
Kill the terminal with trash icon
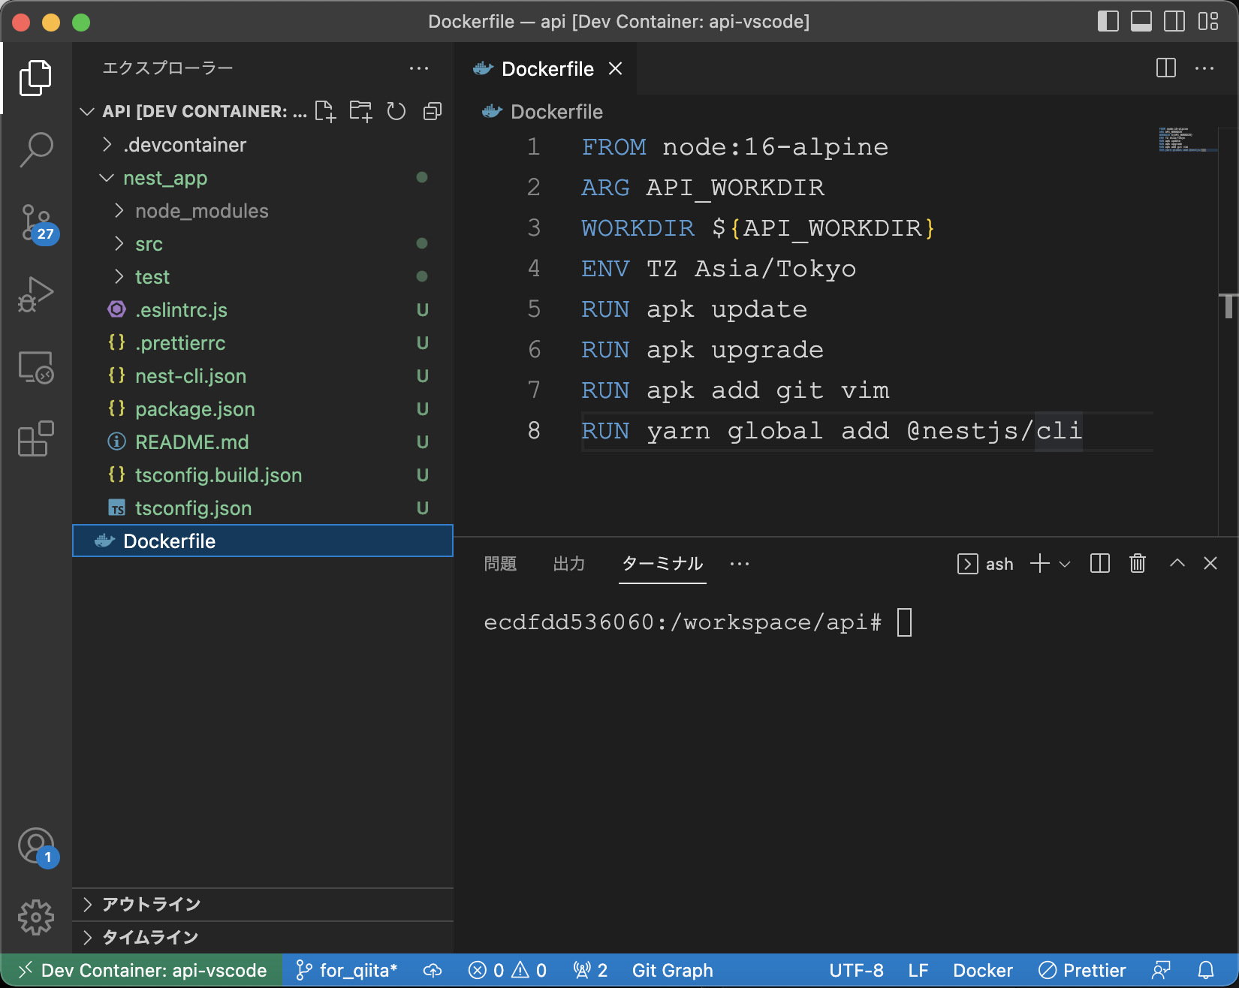click(x=1138, y=563)
